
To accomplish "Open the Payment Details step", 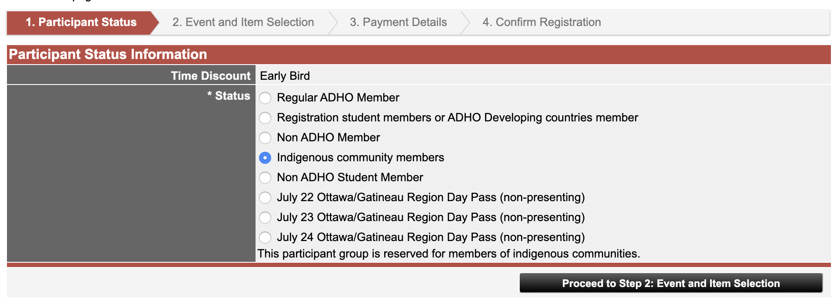I will pyautogui.click(x=398, y=22).
